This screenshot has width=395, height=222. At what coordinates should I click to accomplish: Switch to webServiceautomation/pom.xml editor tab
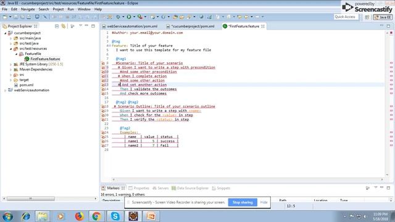[x=130, y=26]
